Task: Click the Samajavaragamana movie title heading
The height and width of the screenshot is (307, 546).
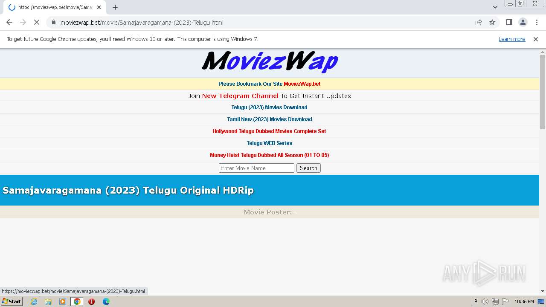Action: pyautogui.click(x=128, y=190)
